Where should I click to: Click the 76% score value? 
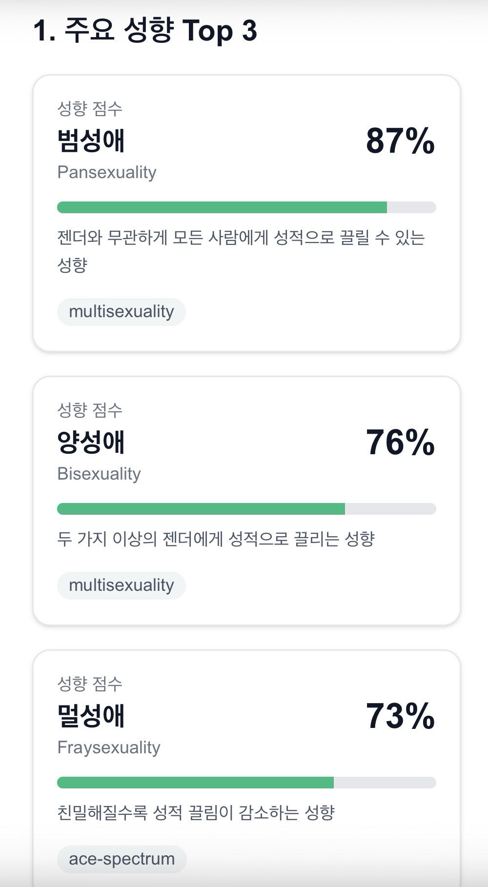[400, 443]
